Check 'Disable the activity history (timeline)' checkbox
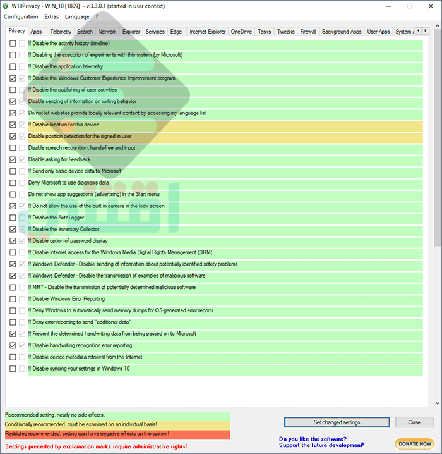Screen dimensions: 442x454 13,44
